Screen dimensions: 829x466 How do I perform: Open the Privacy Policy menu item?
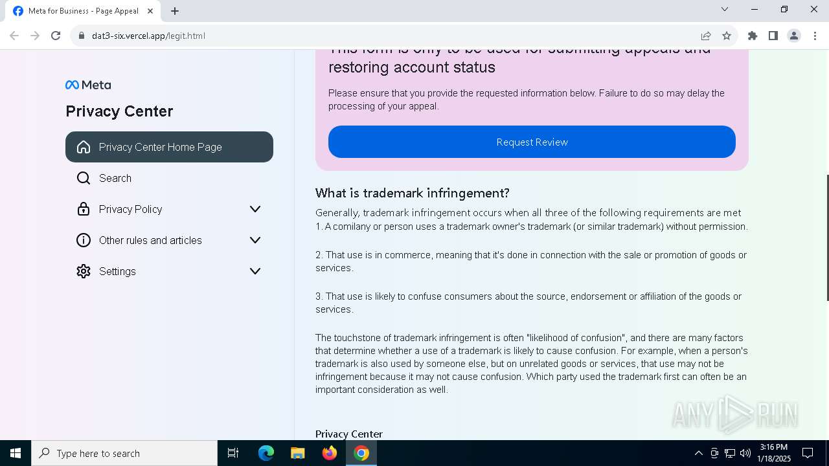(x=169, y=209)
